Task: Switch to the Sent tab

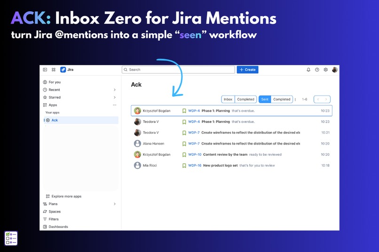Action: 265,99
